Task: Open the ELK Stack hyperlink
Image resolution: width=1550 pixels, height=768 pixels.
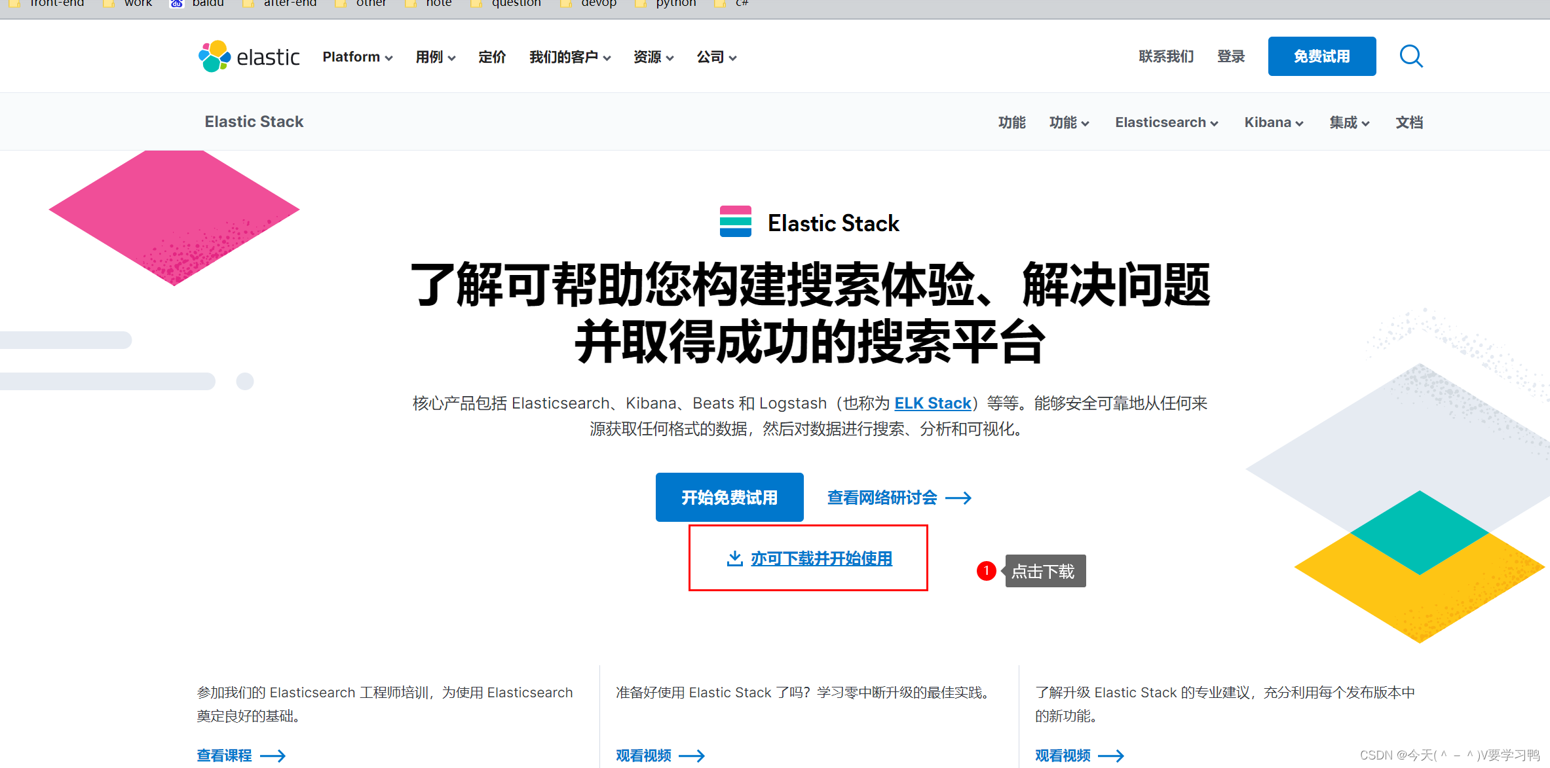Action: 932,403
